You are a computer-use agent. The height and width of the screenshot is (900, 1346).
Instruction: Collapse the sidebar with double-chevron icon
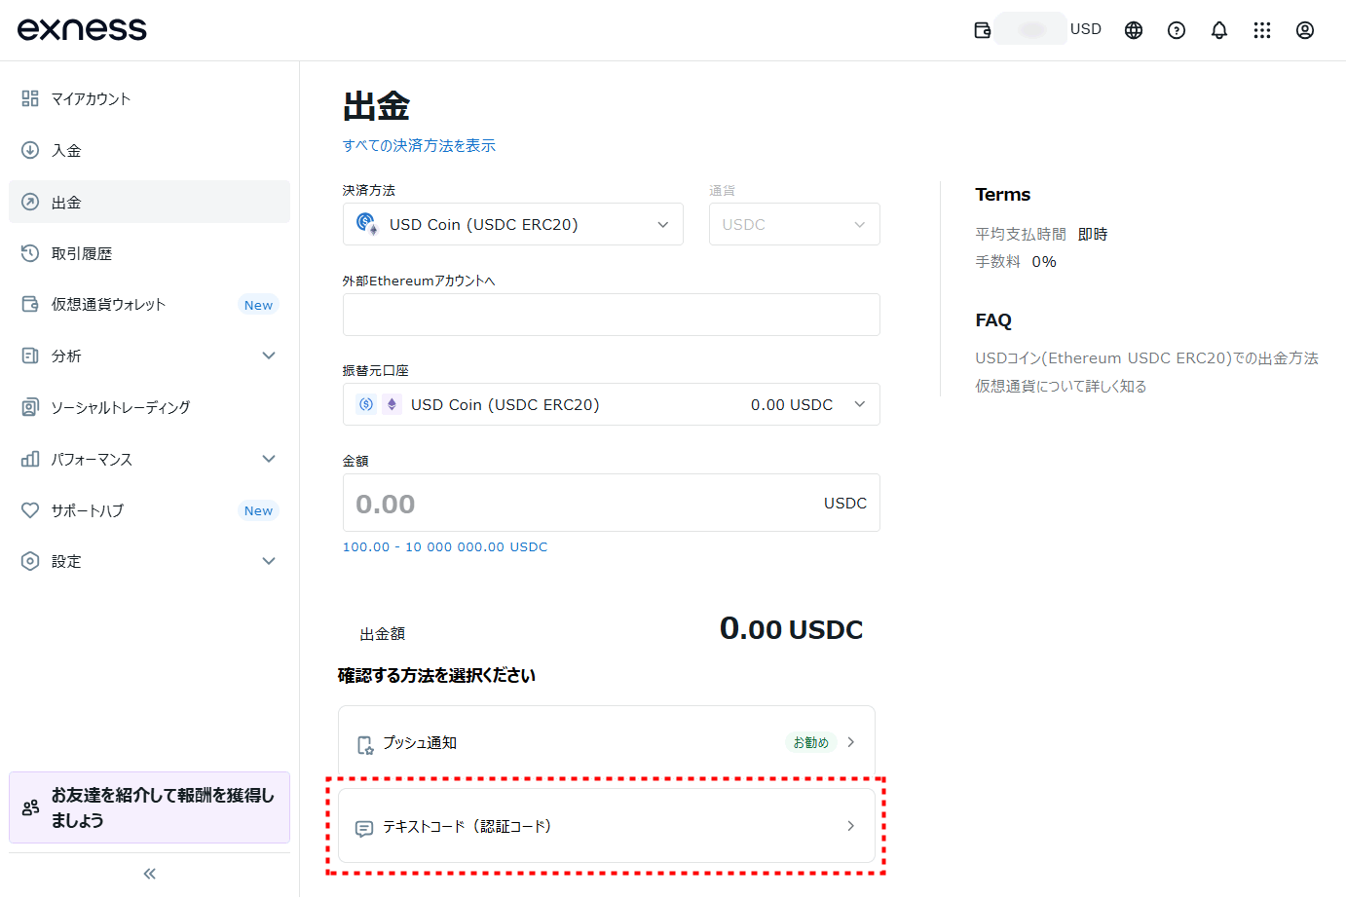(149, 874)
